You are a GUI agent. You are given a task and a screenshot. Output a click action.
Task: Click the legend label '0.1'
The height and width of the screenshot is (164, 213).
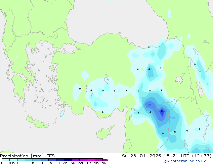4,163
